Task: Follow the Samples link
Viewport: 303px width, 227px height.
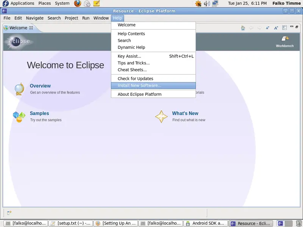Action: [x=39, y=113]
